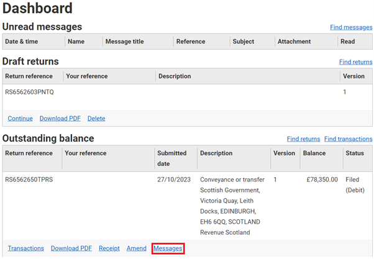Open Messages for return RS6562650TPRS
The width and height of the screenshot is (374, 259).
tap(168, 248)
